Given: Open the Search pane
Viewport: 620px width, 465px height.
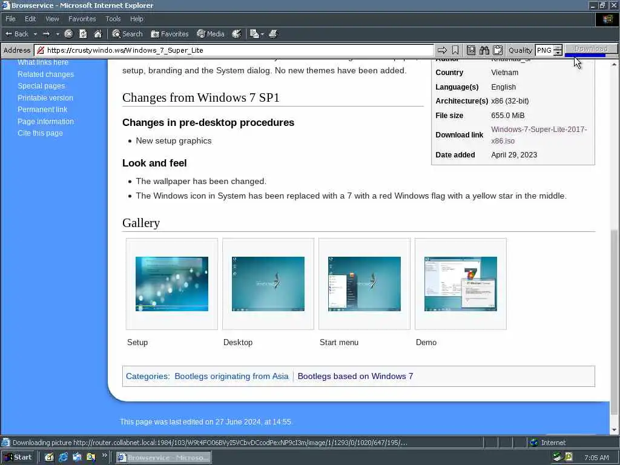Looking at the screenshot, I should pyautogui.click(x=127, y=34).
